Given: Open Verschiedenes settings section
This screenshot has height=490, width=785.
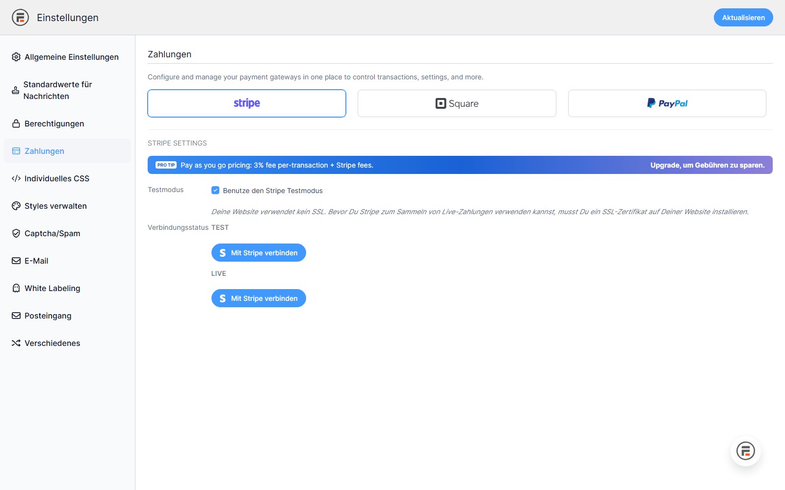Looking at the screenshot, I should [x=68, y=343].
